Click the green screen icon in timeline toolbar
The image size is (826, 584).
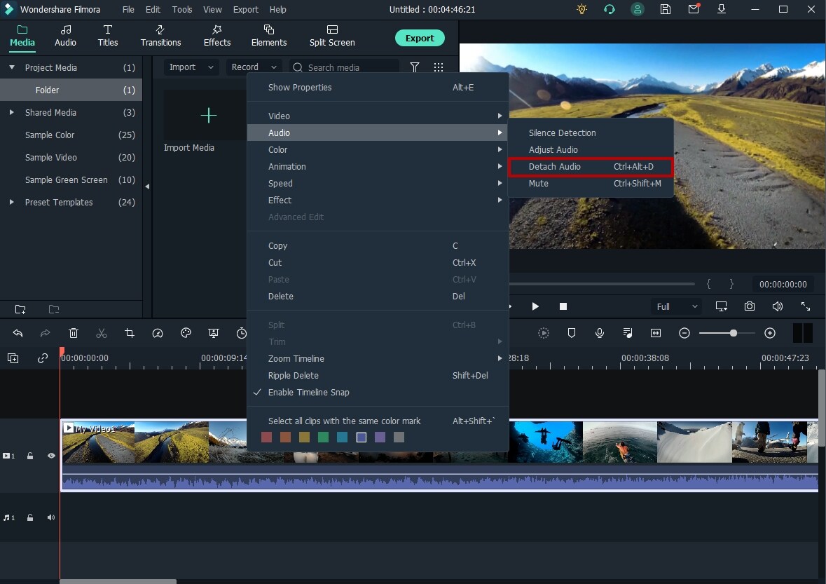(214, 333)
